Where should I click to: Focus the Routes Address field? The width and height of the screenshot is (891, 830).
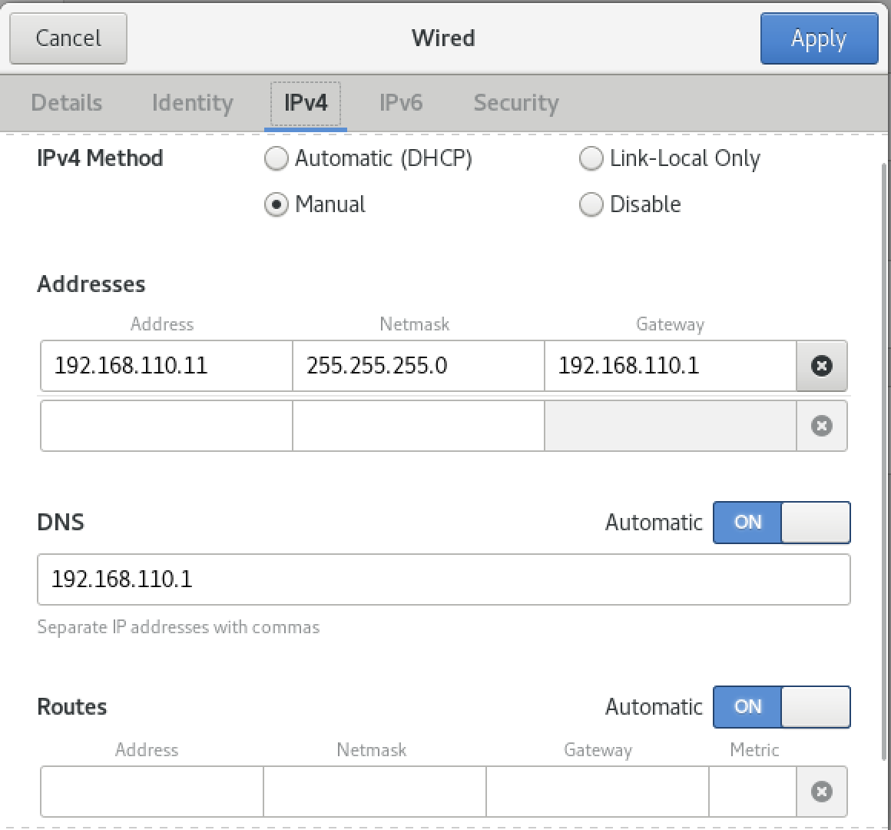pos(152,792)
